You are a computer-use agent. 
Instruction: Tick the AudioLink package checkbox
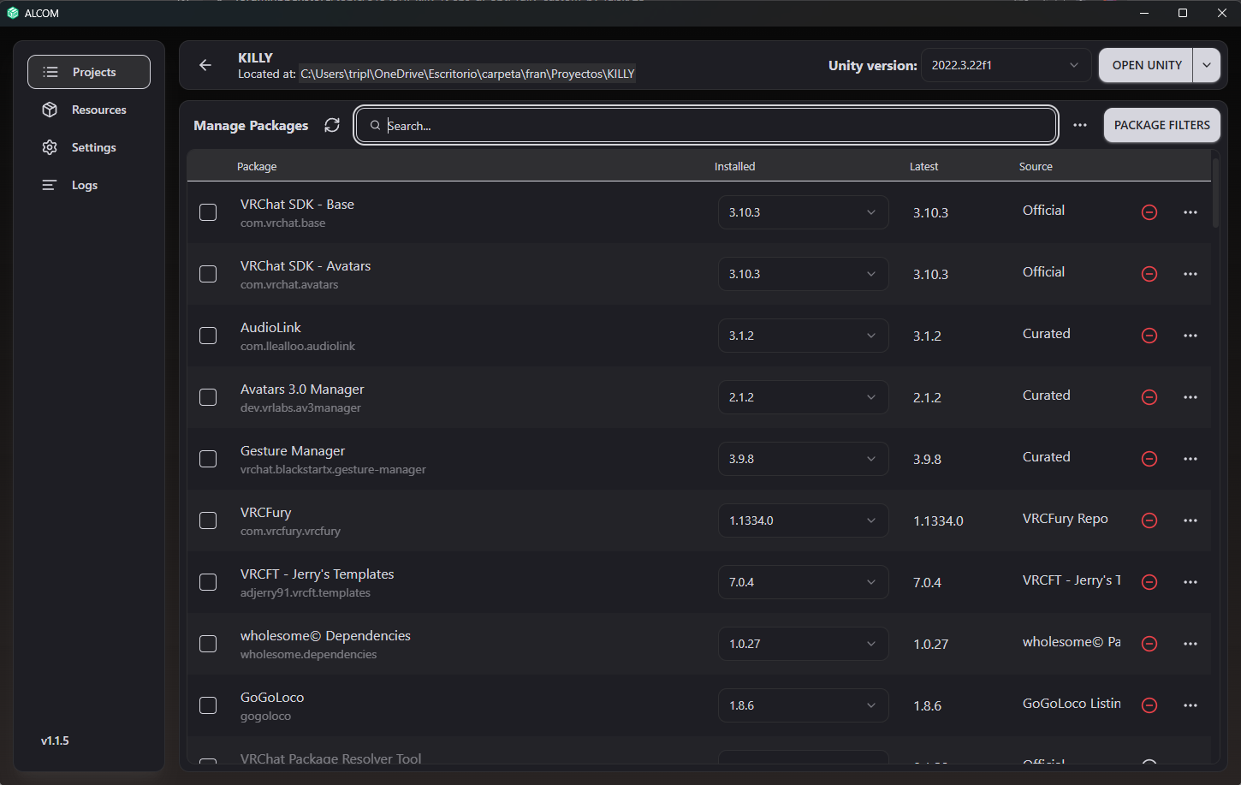click(x=208, y=336)
